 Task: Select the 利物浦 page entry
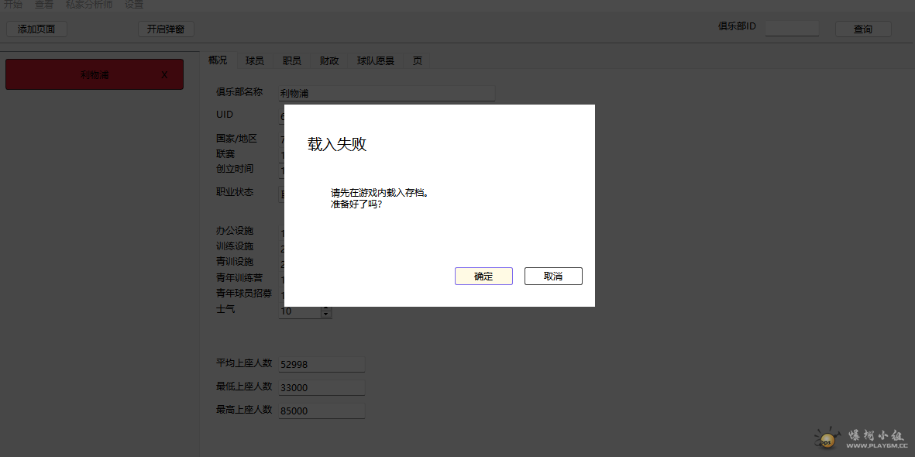point(95,74)
